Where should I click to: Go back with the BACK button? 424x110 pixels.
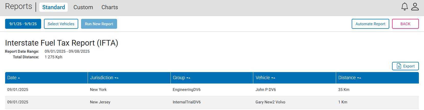pyautogui.click(x=405, y=24)
